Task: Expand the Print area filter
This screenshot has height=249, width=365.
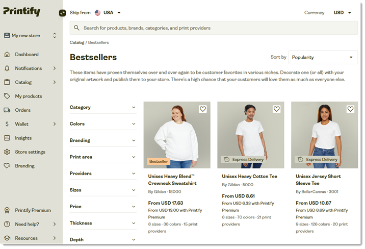Action: tap(103, 157)
